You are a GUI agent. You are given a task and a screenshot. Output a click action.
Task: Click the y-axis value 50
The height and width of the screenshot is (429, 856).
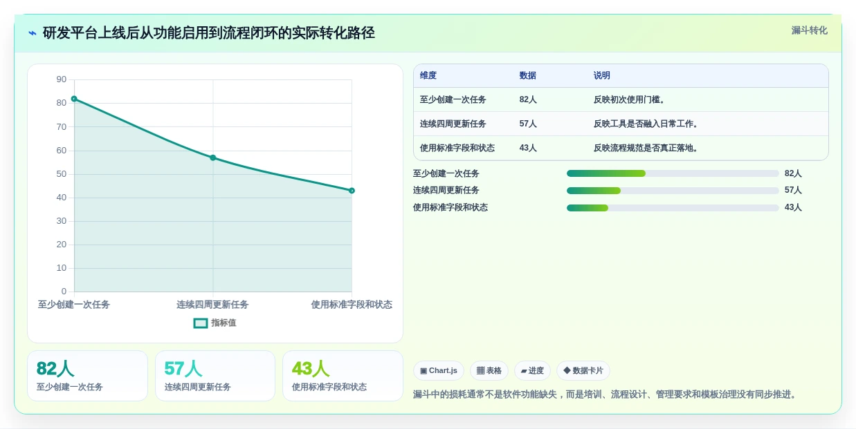62,173
